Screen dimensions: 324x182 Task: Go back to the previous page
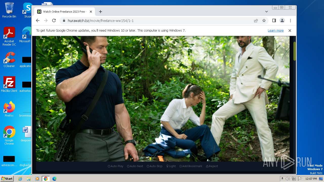pyautogui.click(x=38, y=21)
